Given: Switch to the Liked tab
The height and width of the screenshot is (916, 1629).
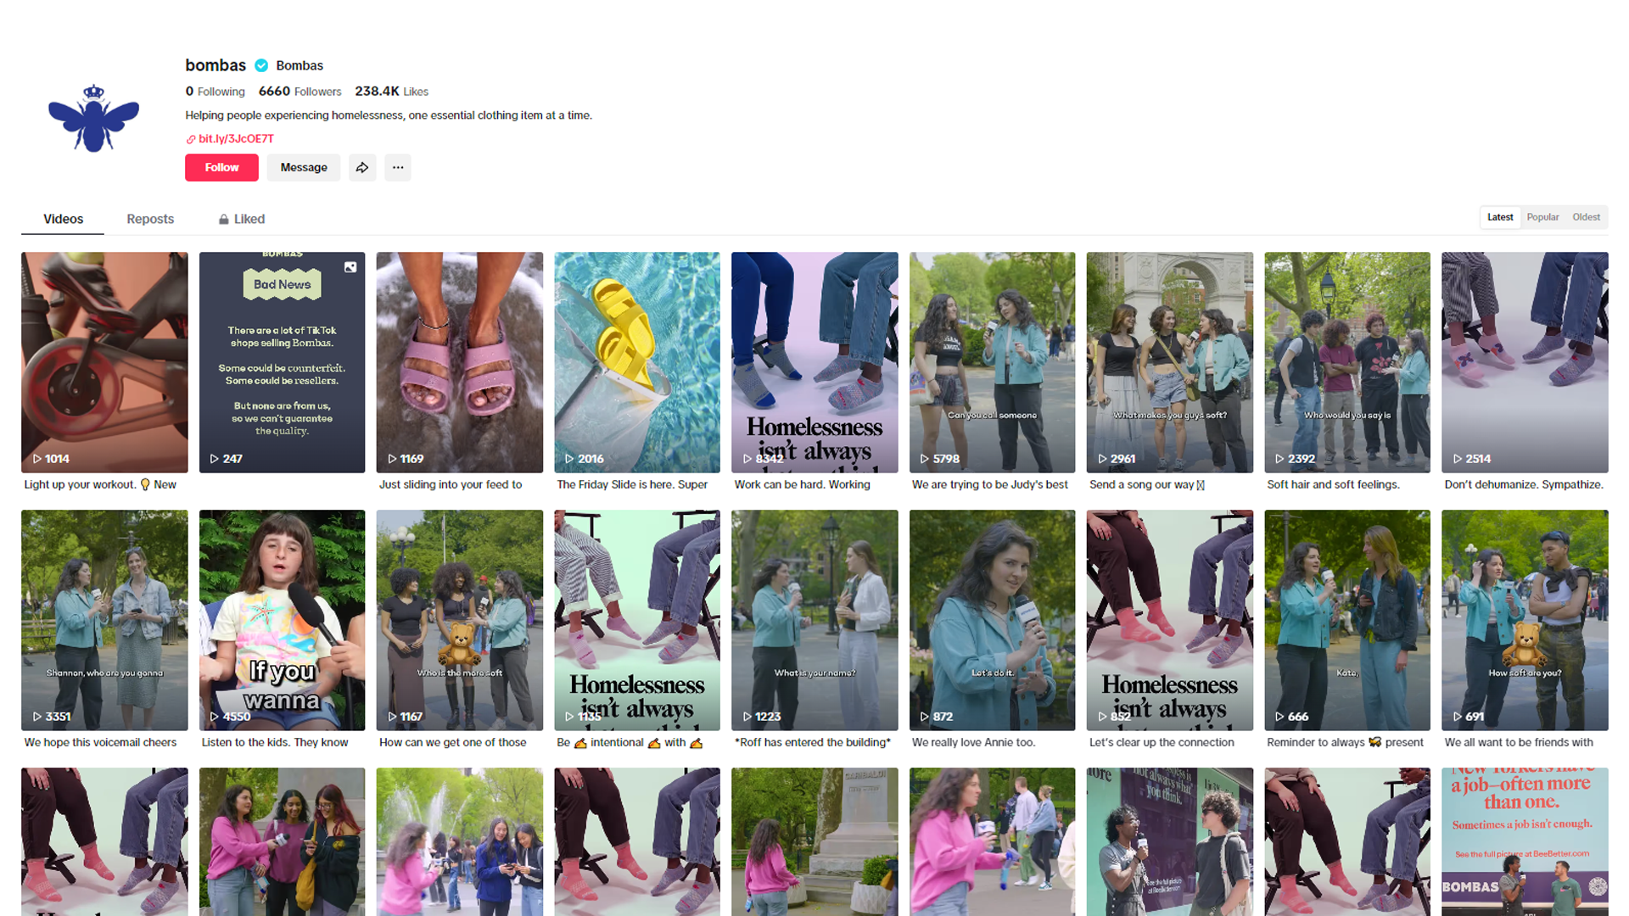Looking at the screenshot, I should 242,219.
